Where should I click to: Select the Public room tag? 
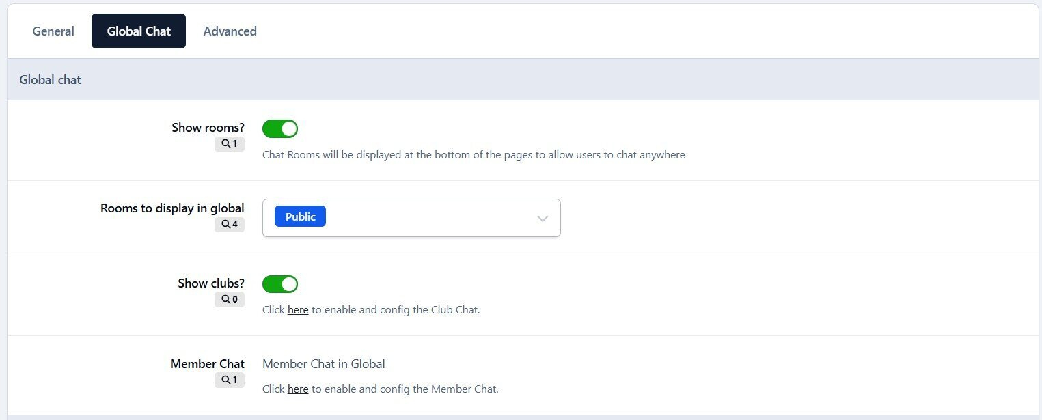300,216
